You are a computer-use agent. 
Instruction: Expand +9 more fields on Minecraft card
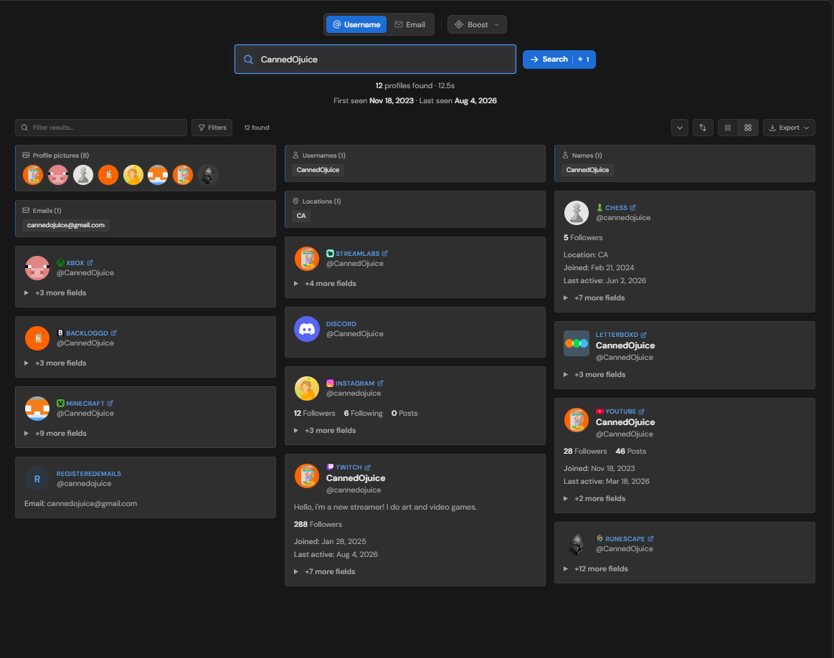click(55, 433)
